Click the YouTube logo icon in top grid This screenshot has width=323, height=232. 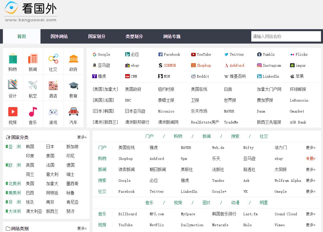(x=193, y=55)
